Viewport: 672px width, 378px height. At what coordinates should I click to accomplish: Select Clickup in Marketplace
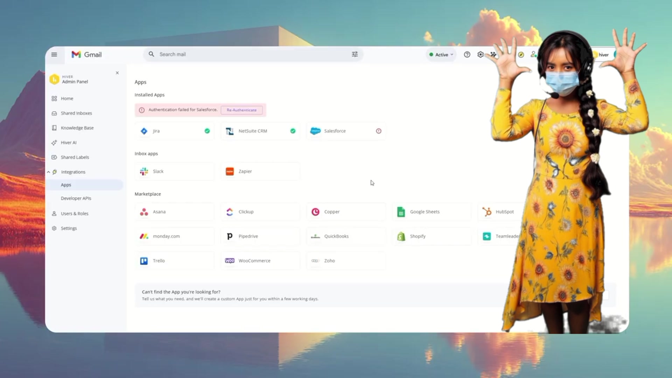pyautogui.click(x=260, y=212)
